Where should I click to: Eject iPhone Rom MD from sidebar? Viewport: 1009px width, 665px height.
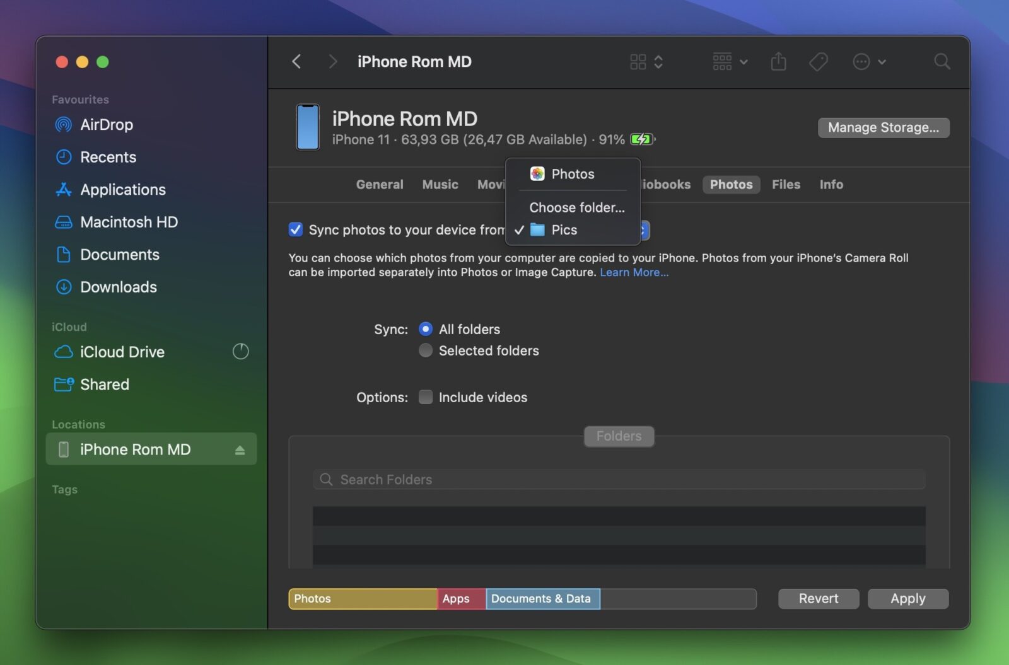tap(240, 450)
